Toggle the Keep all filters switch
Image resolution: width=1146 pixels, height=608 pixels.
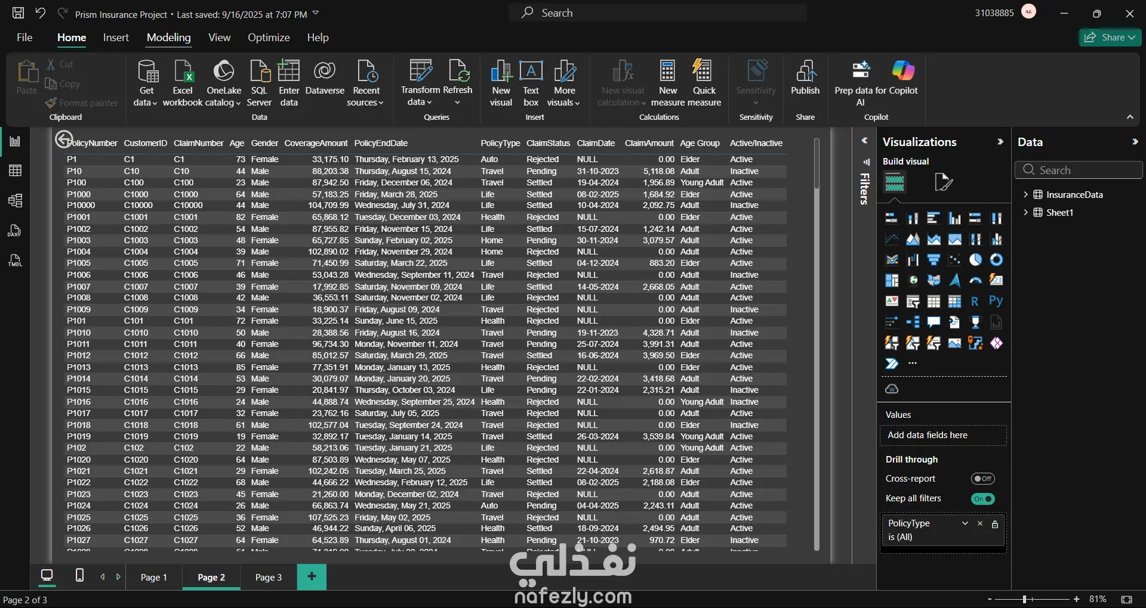point(983,499)
